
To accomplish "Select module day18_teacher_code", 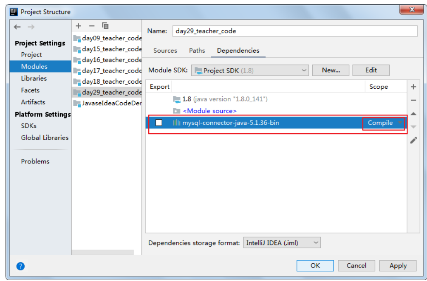I will [107, 81].
